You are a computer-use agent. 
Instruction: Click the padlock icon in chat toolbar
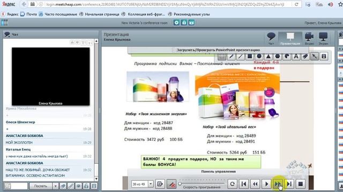click(x=86, y=186)
